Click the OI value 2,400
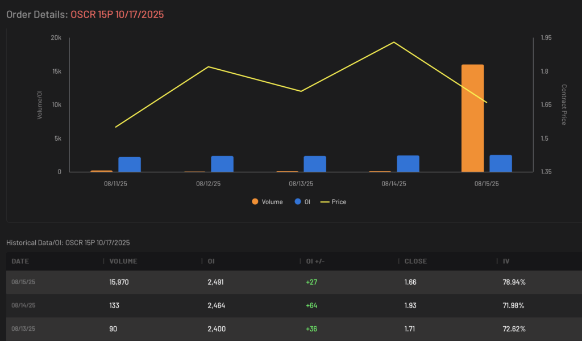 217,329
